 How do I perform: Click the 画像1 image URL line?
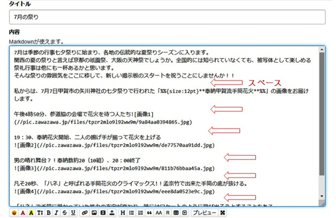click(x=103, y=122)
